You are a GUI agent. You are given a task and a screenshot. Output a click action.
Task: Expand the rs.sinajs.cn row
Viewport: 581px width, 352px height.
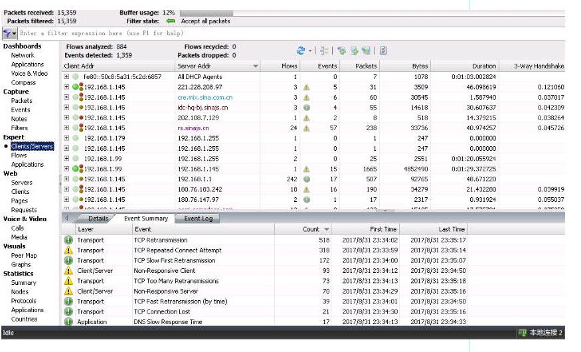pos(66,128)
